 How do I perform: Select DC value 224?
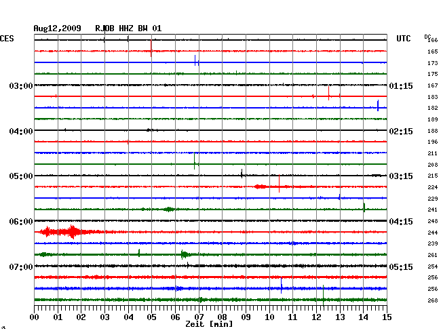pyautogui.click(x=433, y=187)
